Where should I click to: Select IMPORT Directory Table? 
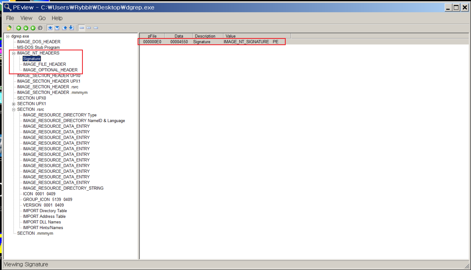pos(45,211)
